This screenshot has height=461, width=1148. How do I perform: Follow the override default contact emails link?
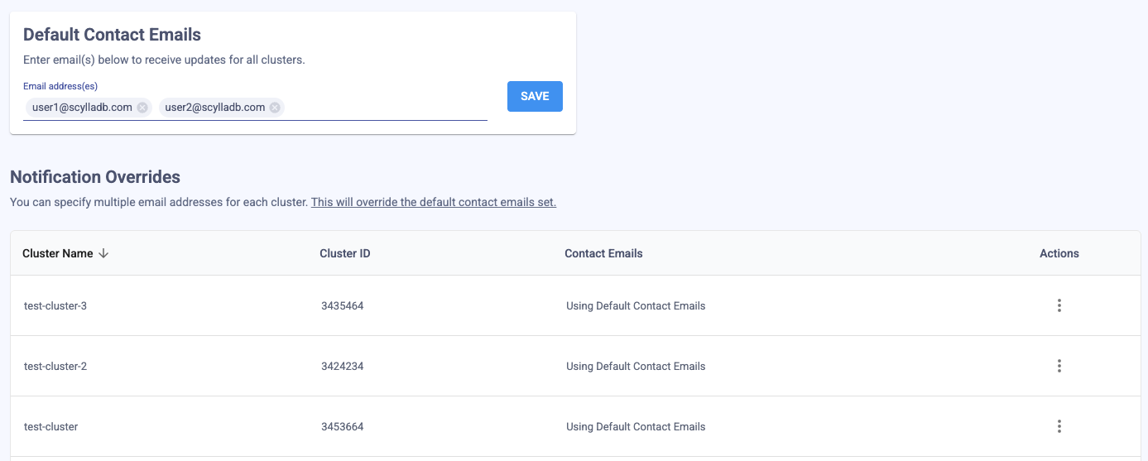tap(433, 202)
